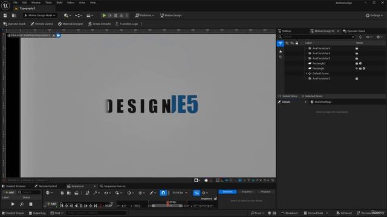The image size is (387, 217).
Task: Switch to Sequencer Curves tab
Action: point(112,186)
